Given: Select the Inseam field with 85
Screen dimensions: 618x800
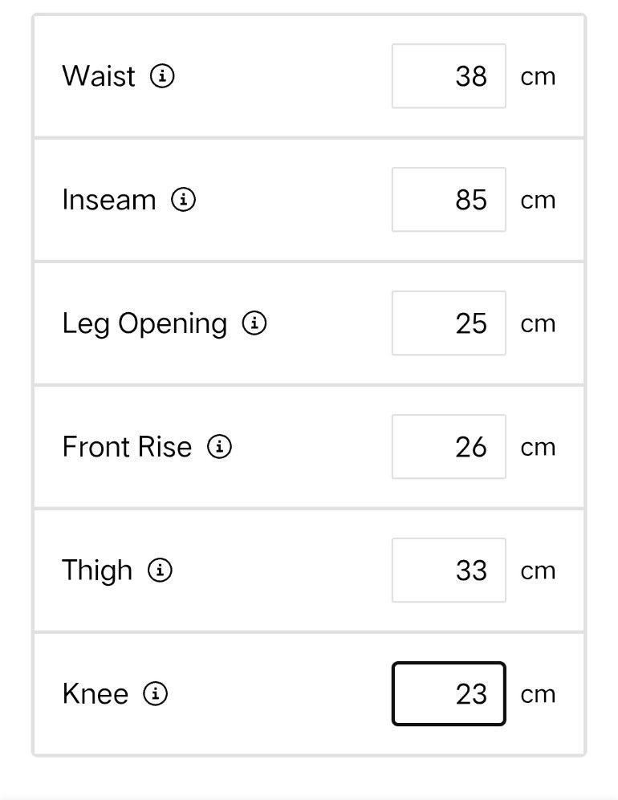Looking at the screenshot, I should click(x=449, y=200).
